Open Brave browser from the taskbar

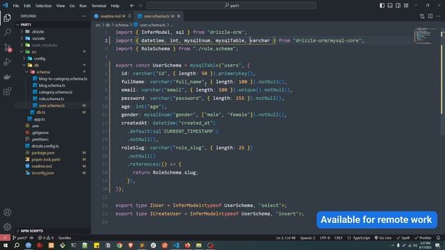[x=131, y=245]
